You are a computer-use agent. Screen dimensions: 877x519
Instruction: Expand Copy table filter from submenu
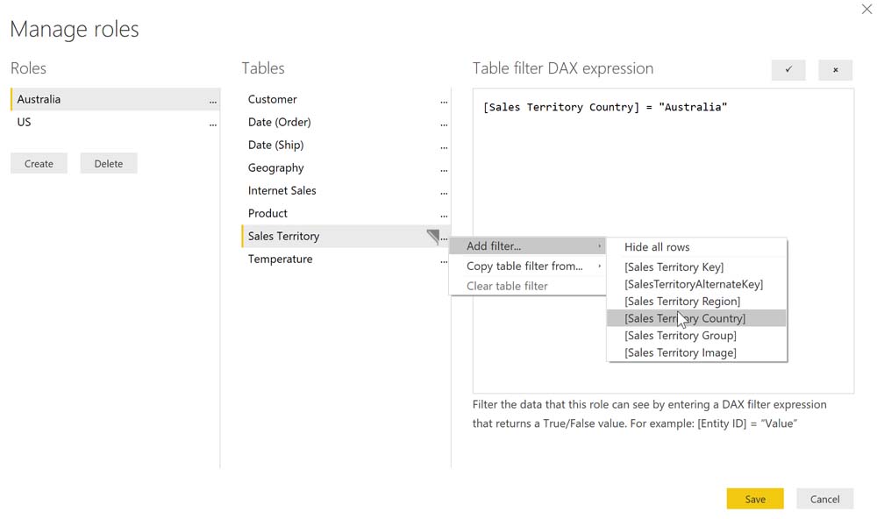tap(527, 267)
